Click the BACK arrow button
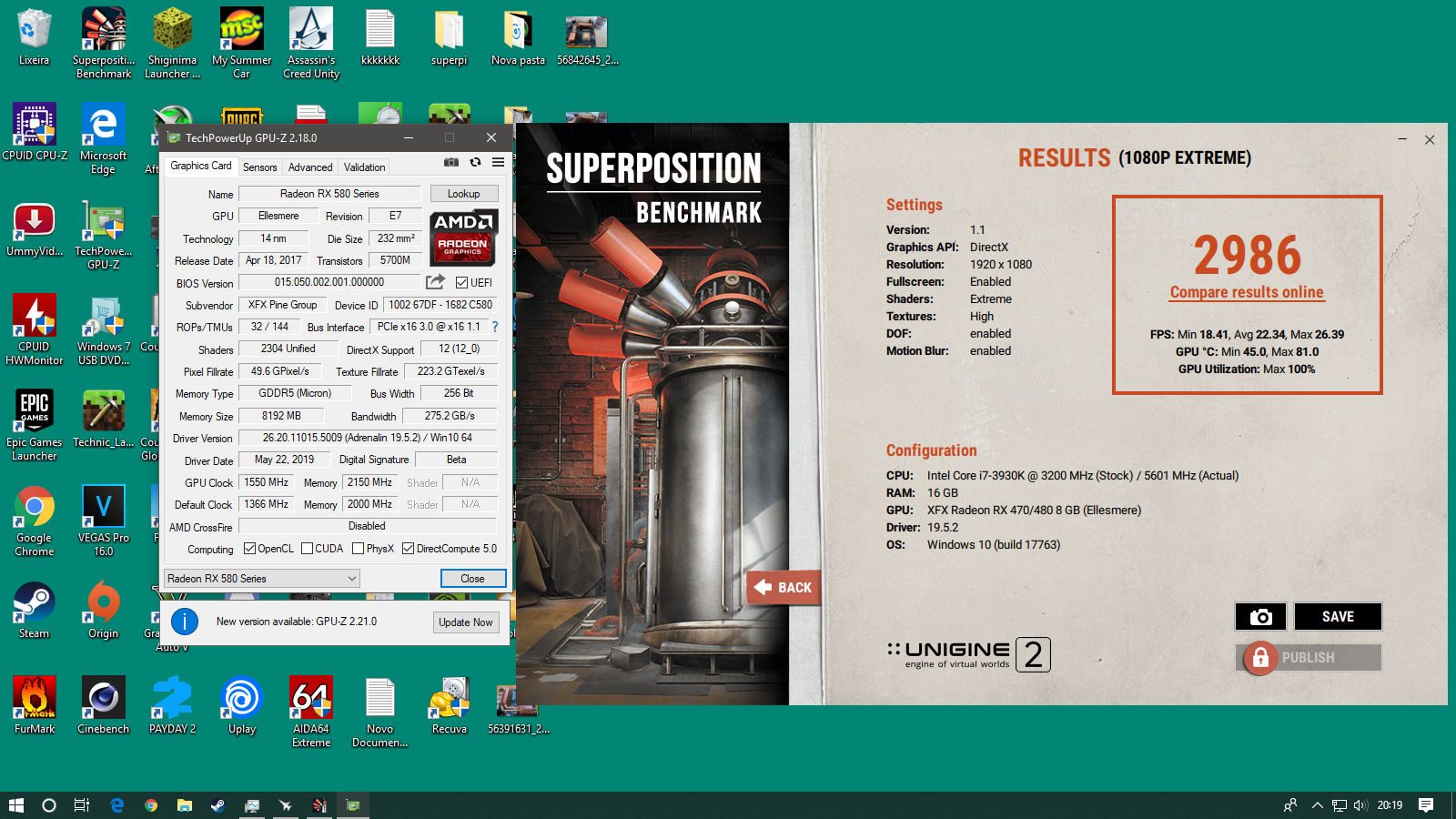The width and height of the screenshot is (1456, 819). click(x=784, y=588)
